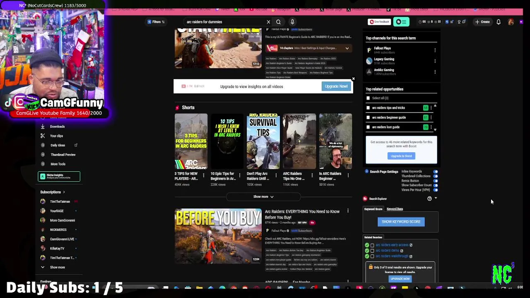Switch to Keyword Stats tab

[x=395, y=209]
